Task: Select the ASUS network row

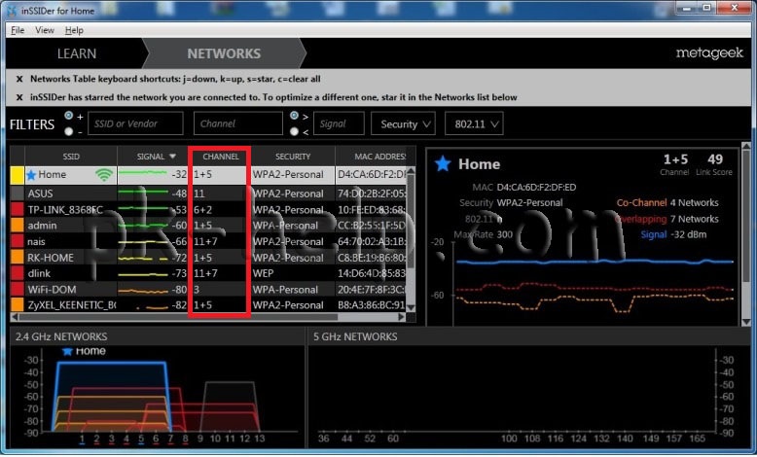Action: 208,193
